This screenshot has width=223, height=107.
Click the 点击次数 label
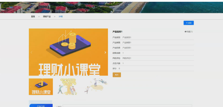pyautogui.click(x=116, y=63)
